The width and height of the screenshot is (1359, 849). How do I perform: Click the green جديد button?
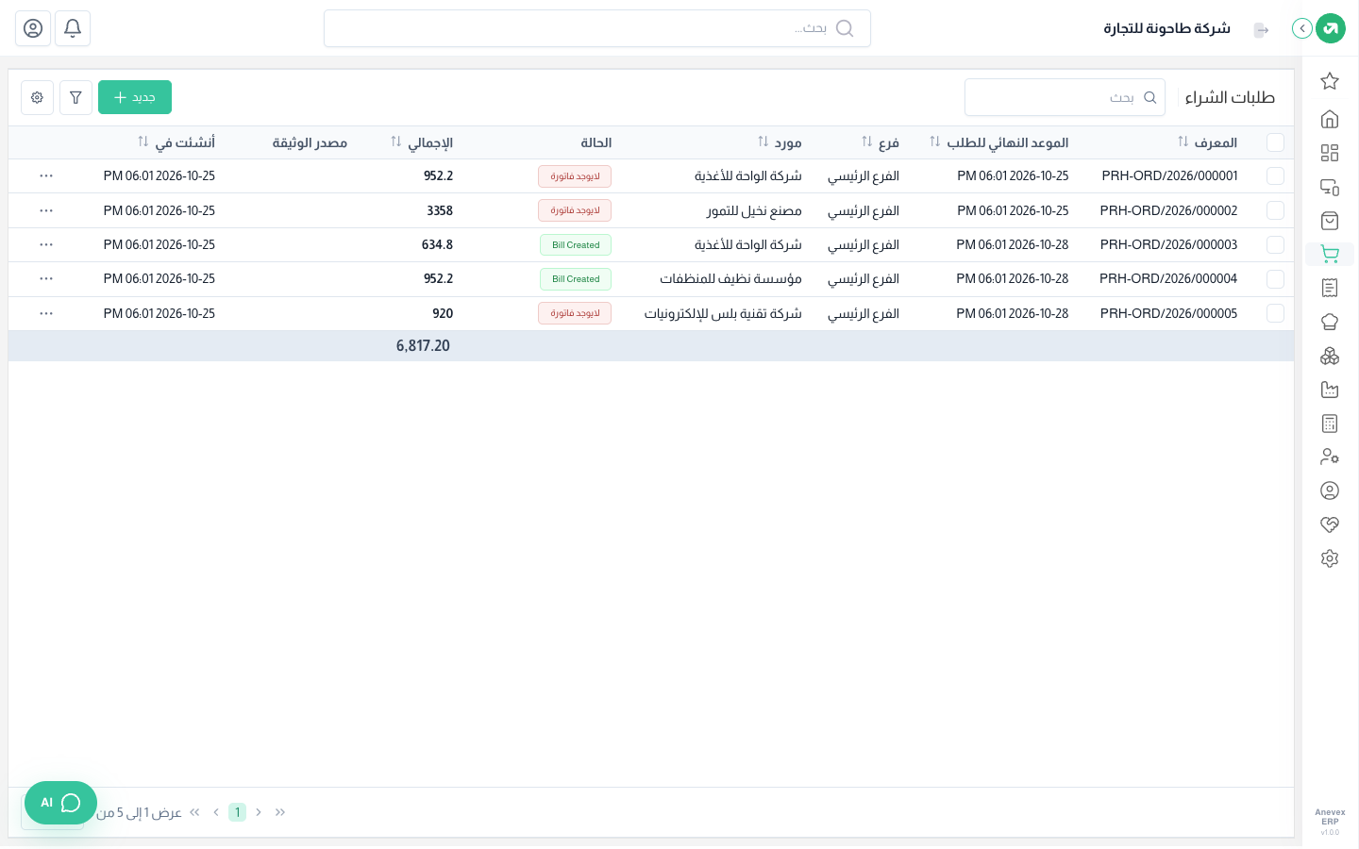[x=135, y=97]
